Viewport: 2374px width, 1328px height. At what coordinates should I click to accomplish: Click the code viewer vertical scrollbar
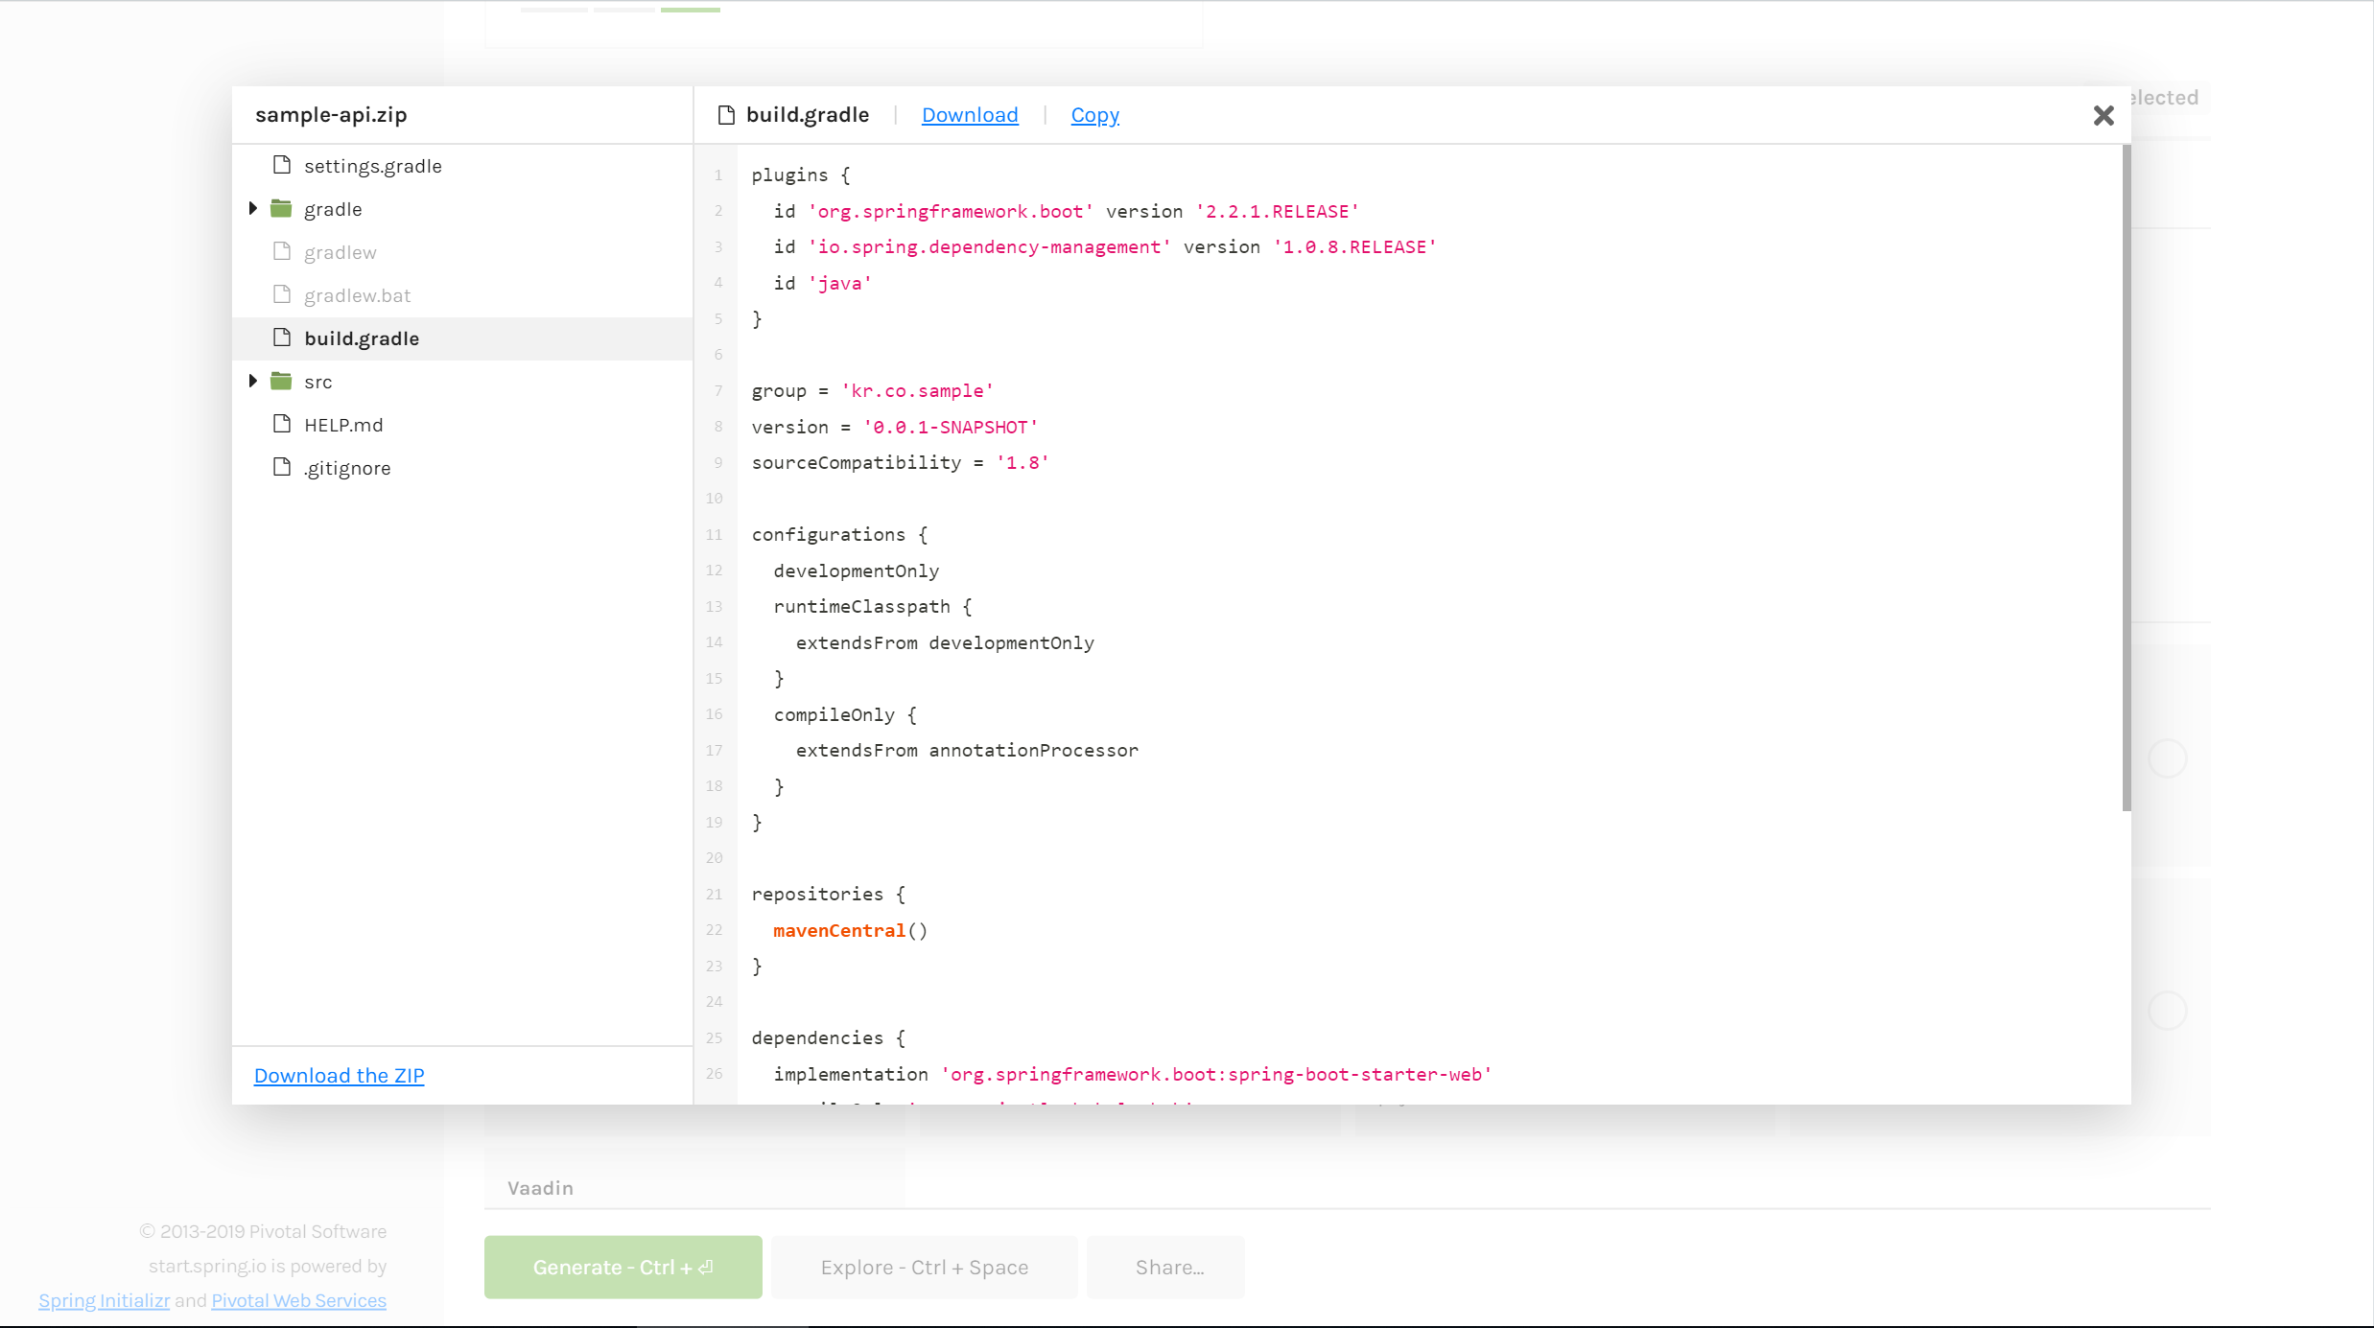(x=2126, y=479)
